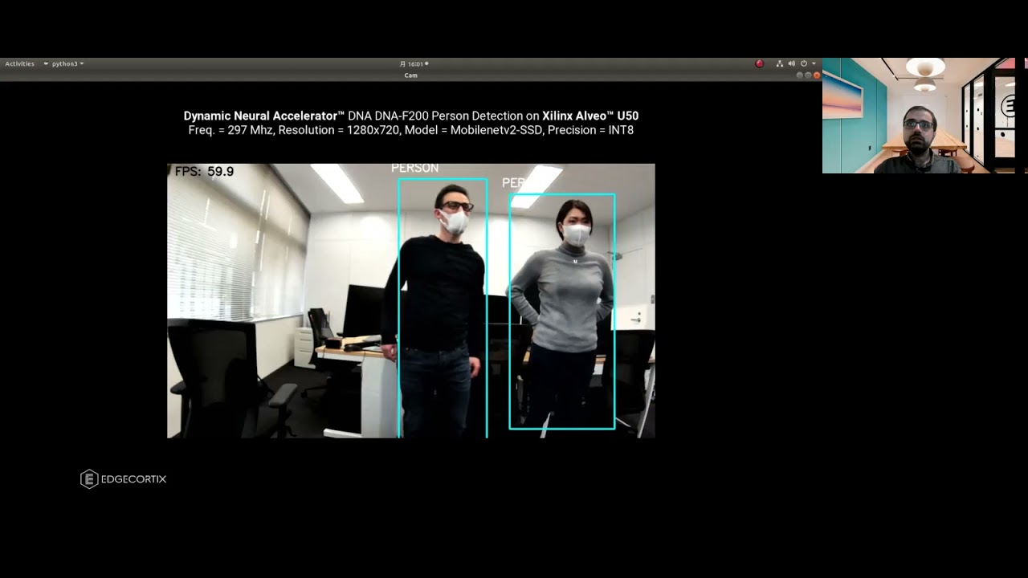Click the volume speaker icon

point(792,63)
